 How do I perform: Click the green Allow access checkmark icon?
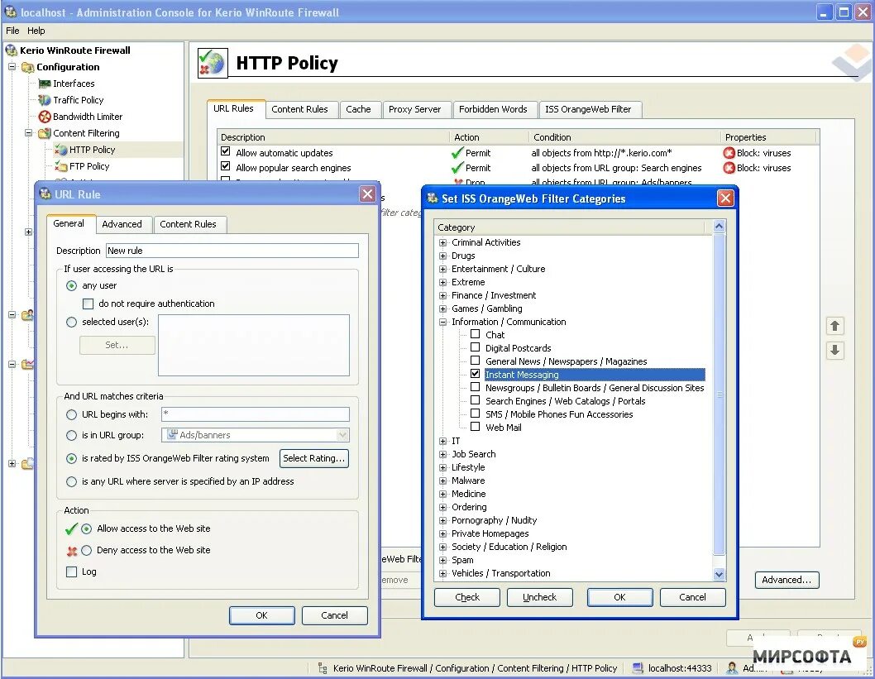coord(71,528)
